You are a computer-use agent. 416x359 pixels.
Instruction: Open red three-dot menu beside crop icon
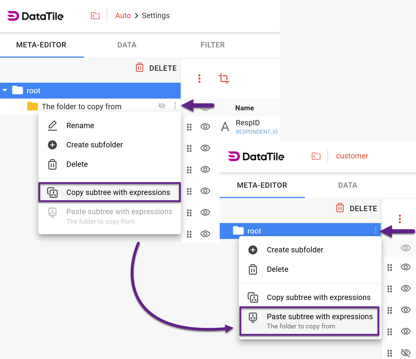(x=199, y=79)
